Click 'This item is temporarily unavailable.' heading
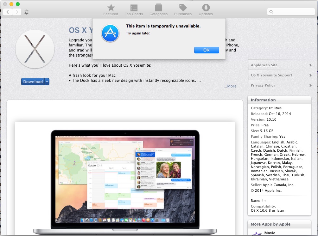Screen dimensions: 318x236 click(x=163, y=26)
